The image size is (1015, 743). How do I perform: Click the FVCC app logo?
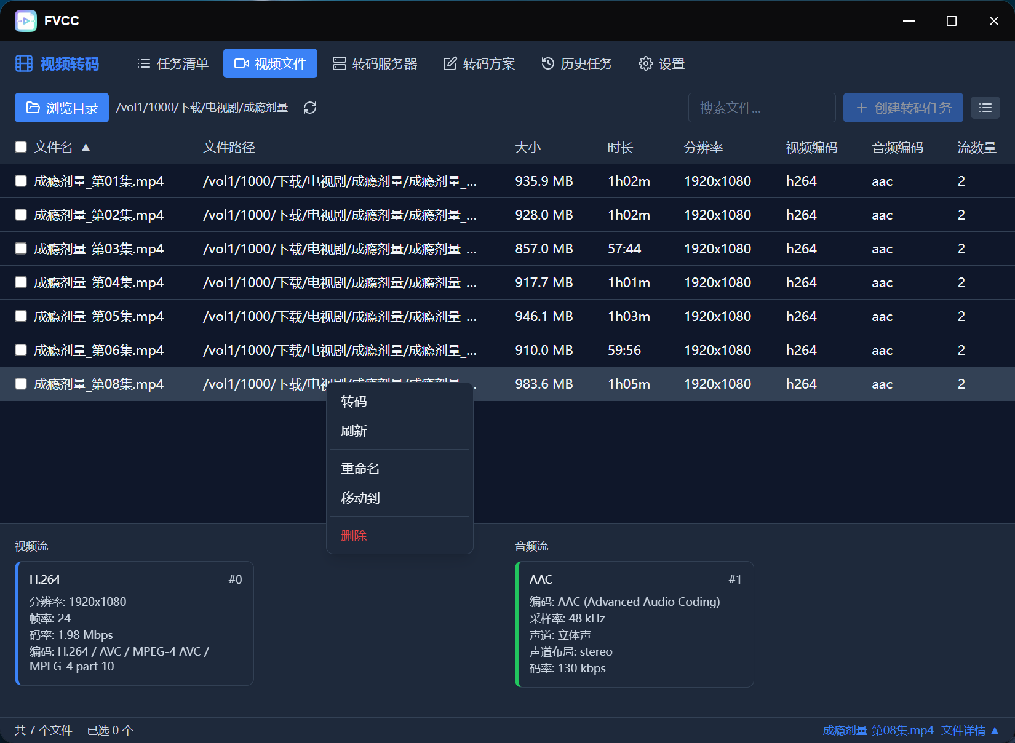pyautogui.click(x=26, y=21)
